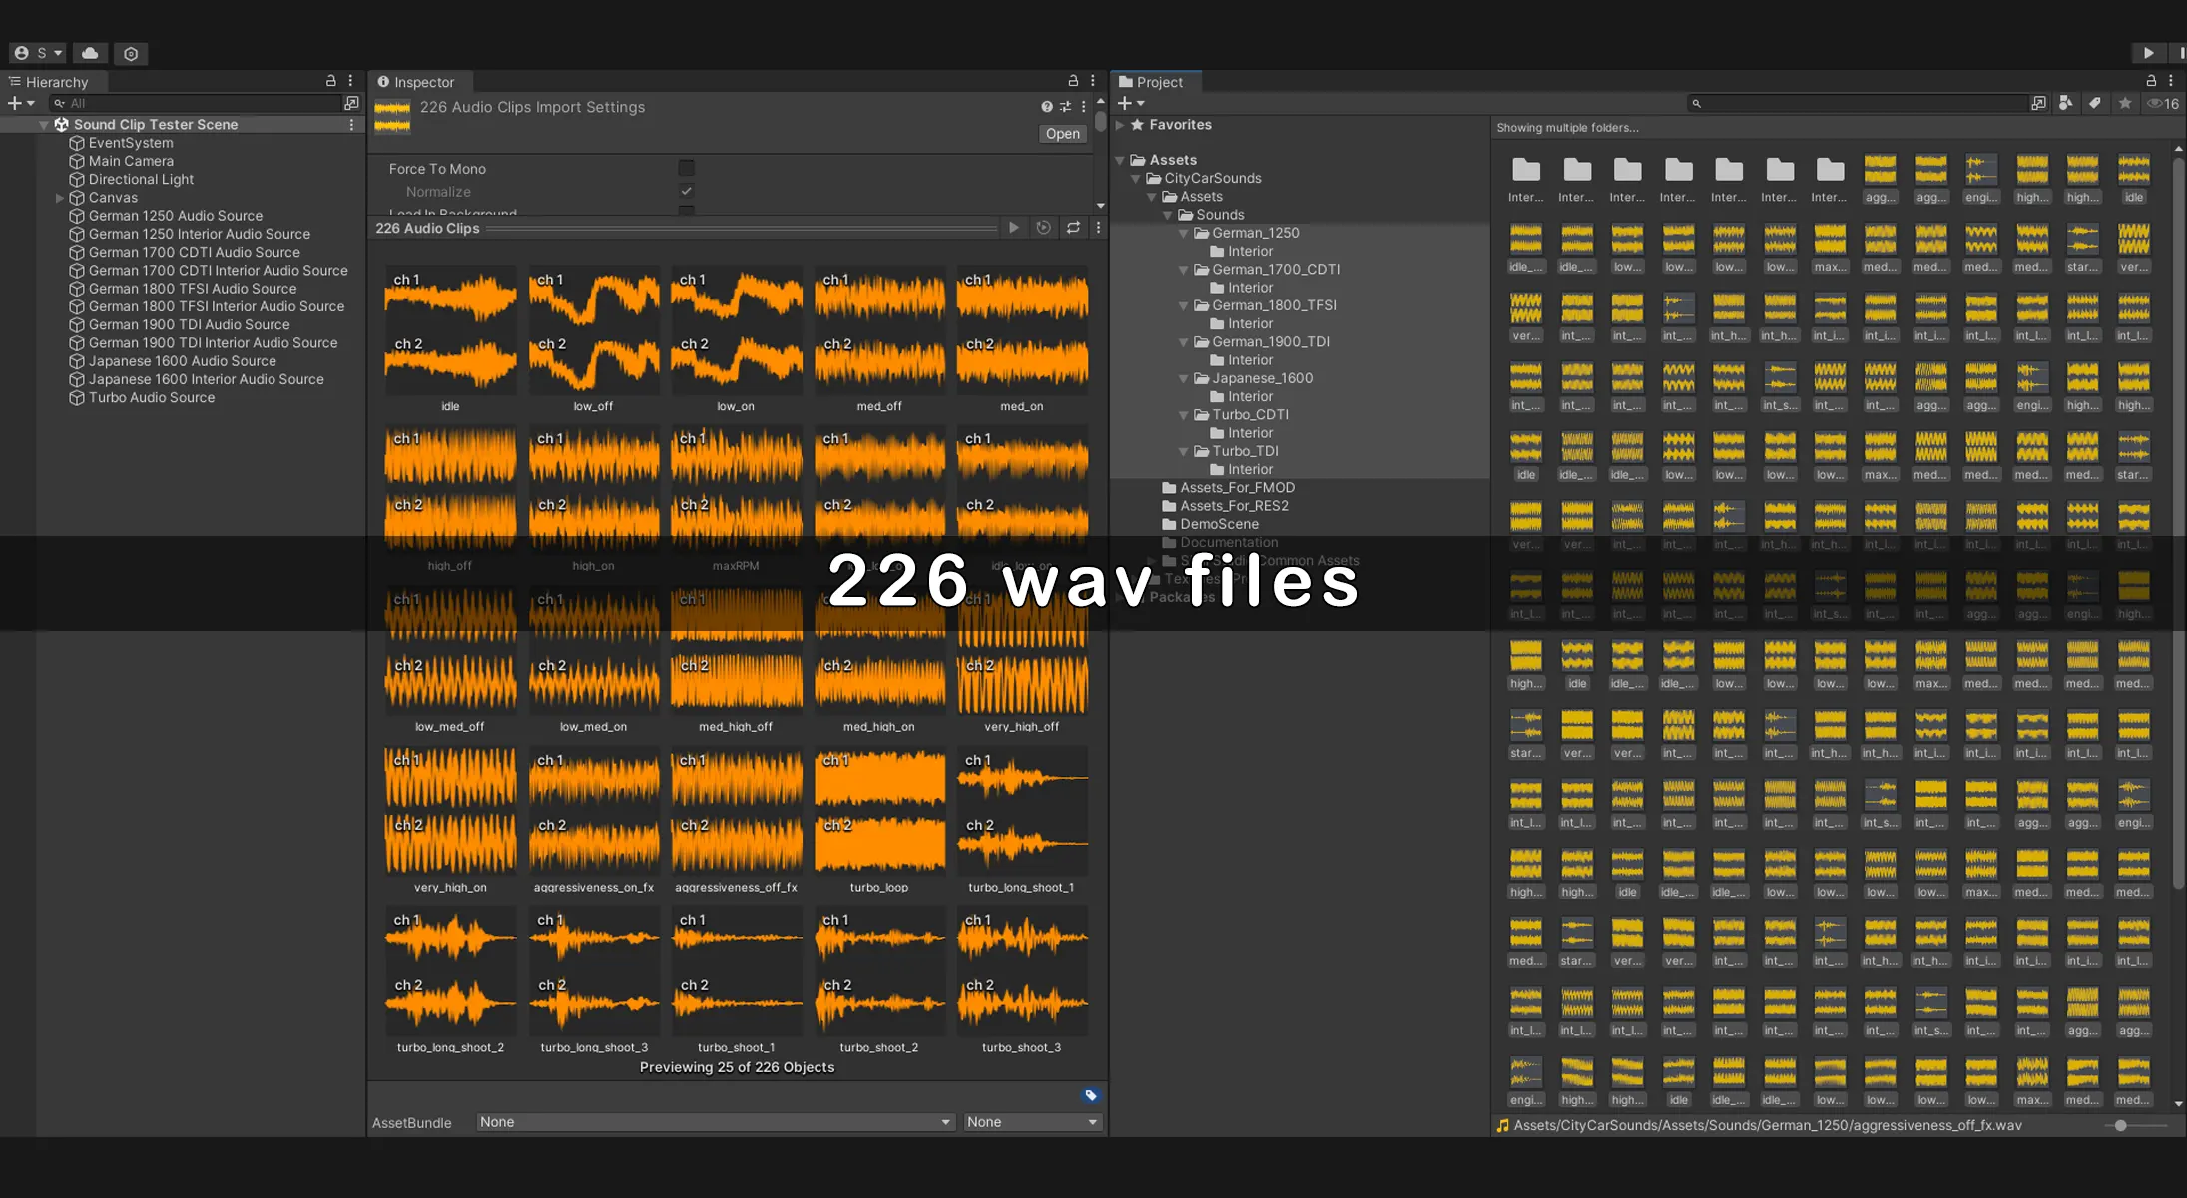Click the Unity cloud services icon

(90, 53)
